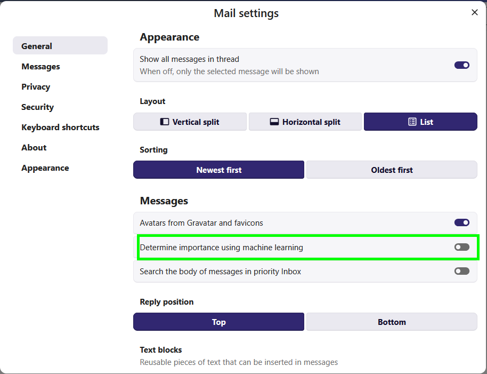Turn off Avatars from Gravatar and favicons
487x374 pixels.
(x=461, y=222)
